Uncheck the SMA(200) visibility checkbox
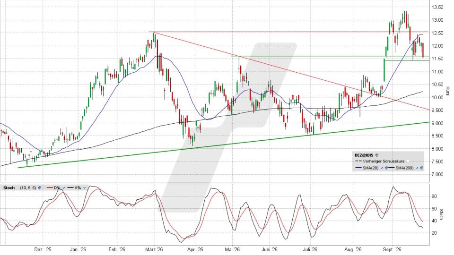 [x=417, y=168]
